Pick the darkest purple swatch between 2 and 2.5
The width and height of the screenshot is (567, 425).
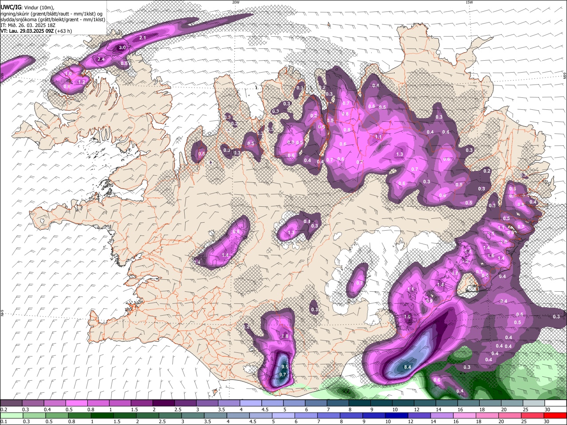(163, 403)
